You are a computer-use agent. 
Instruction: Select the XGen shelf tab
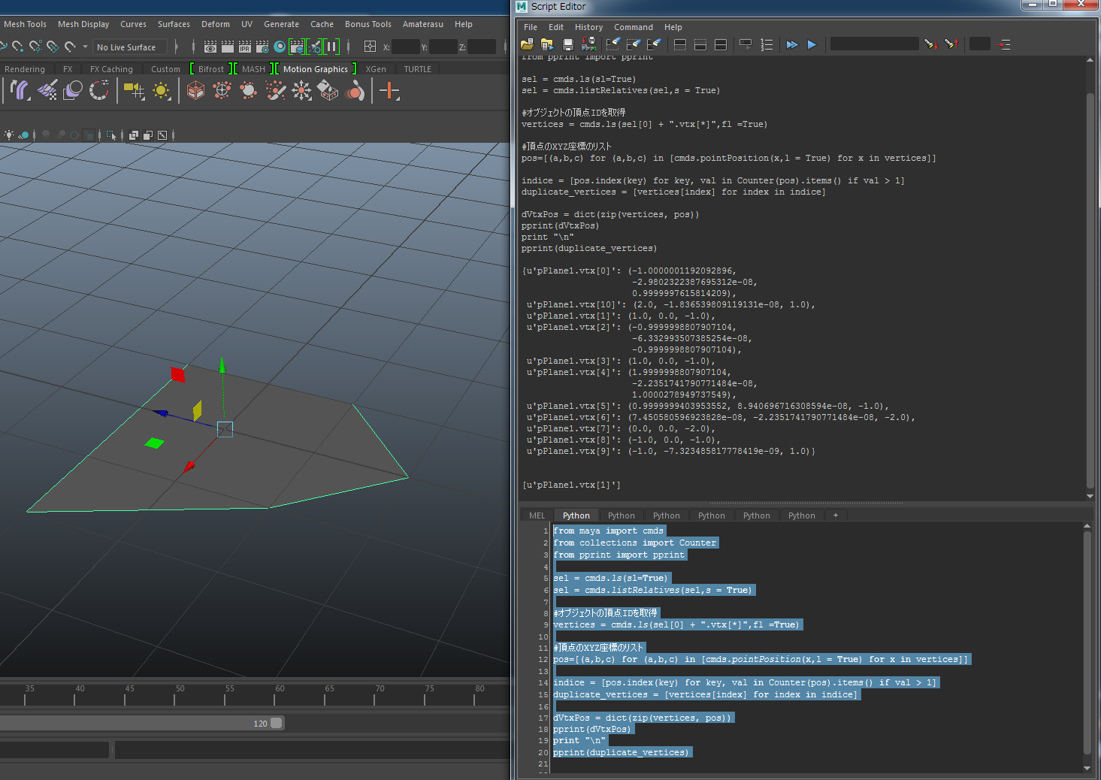point(376,69)
